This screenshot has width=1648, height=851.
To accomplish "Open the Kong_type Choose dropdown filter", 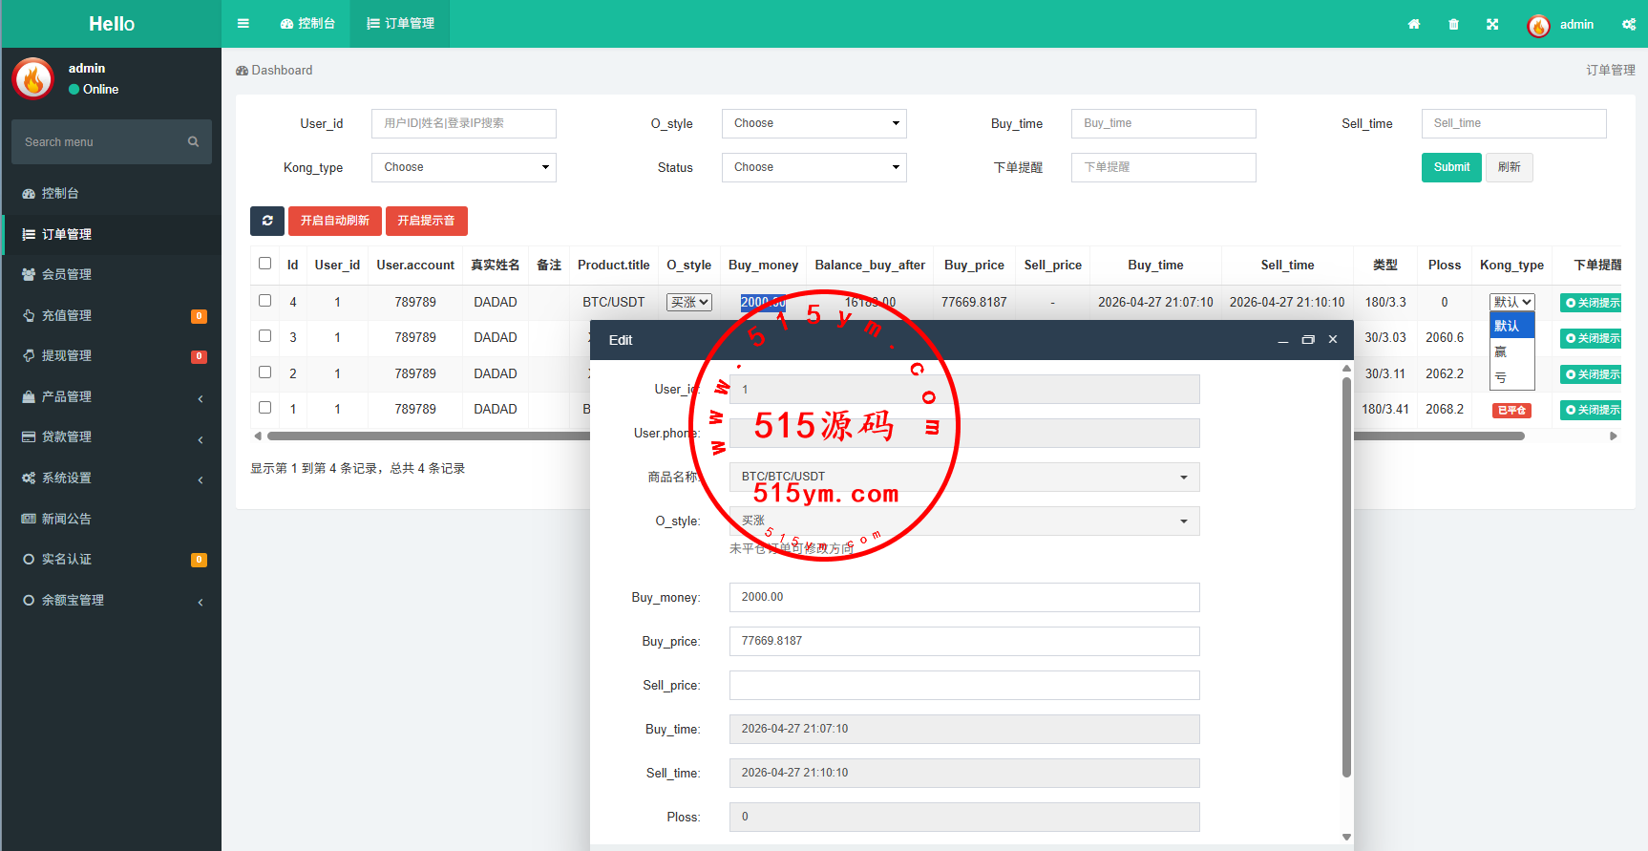I will click(463, 167).
